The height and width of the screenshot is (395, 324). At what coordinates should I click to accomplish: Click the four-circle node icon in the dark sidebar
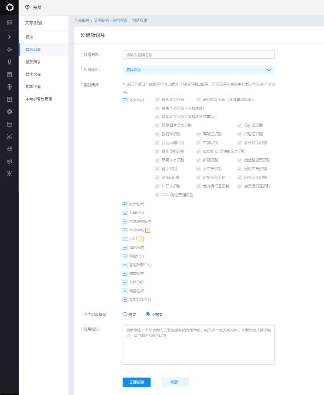[9, 49]
